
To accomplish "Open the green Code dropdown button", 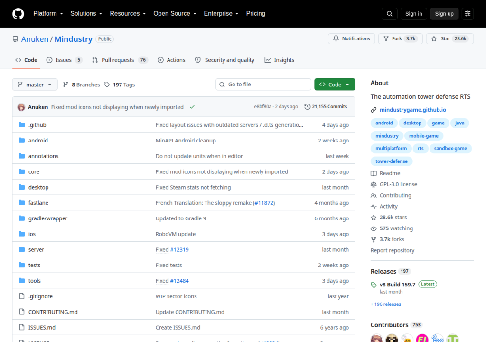I will [335, 85].
